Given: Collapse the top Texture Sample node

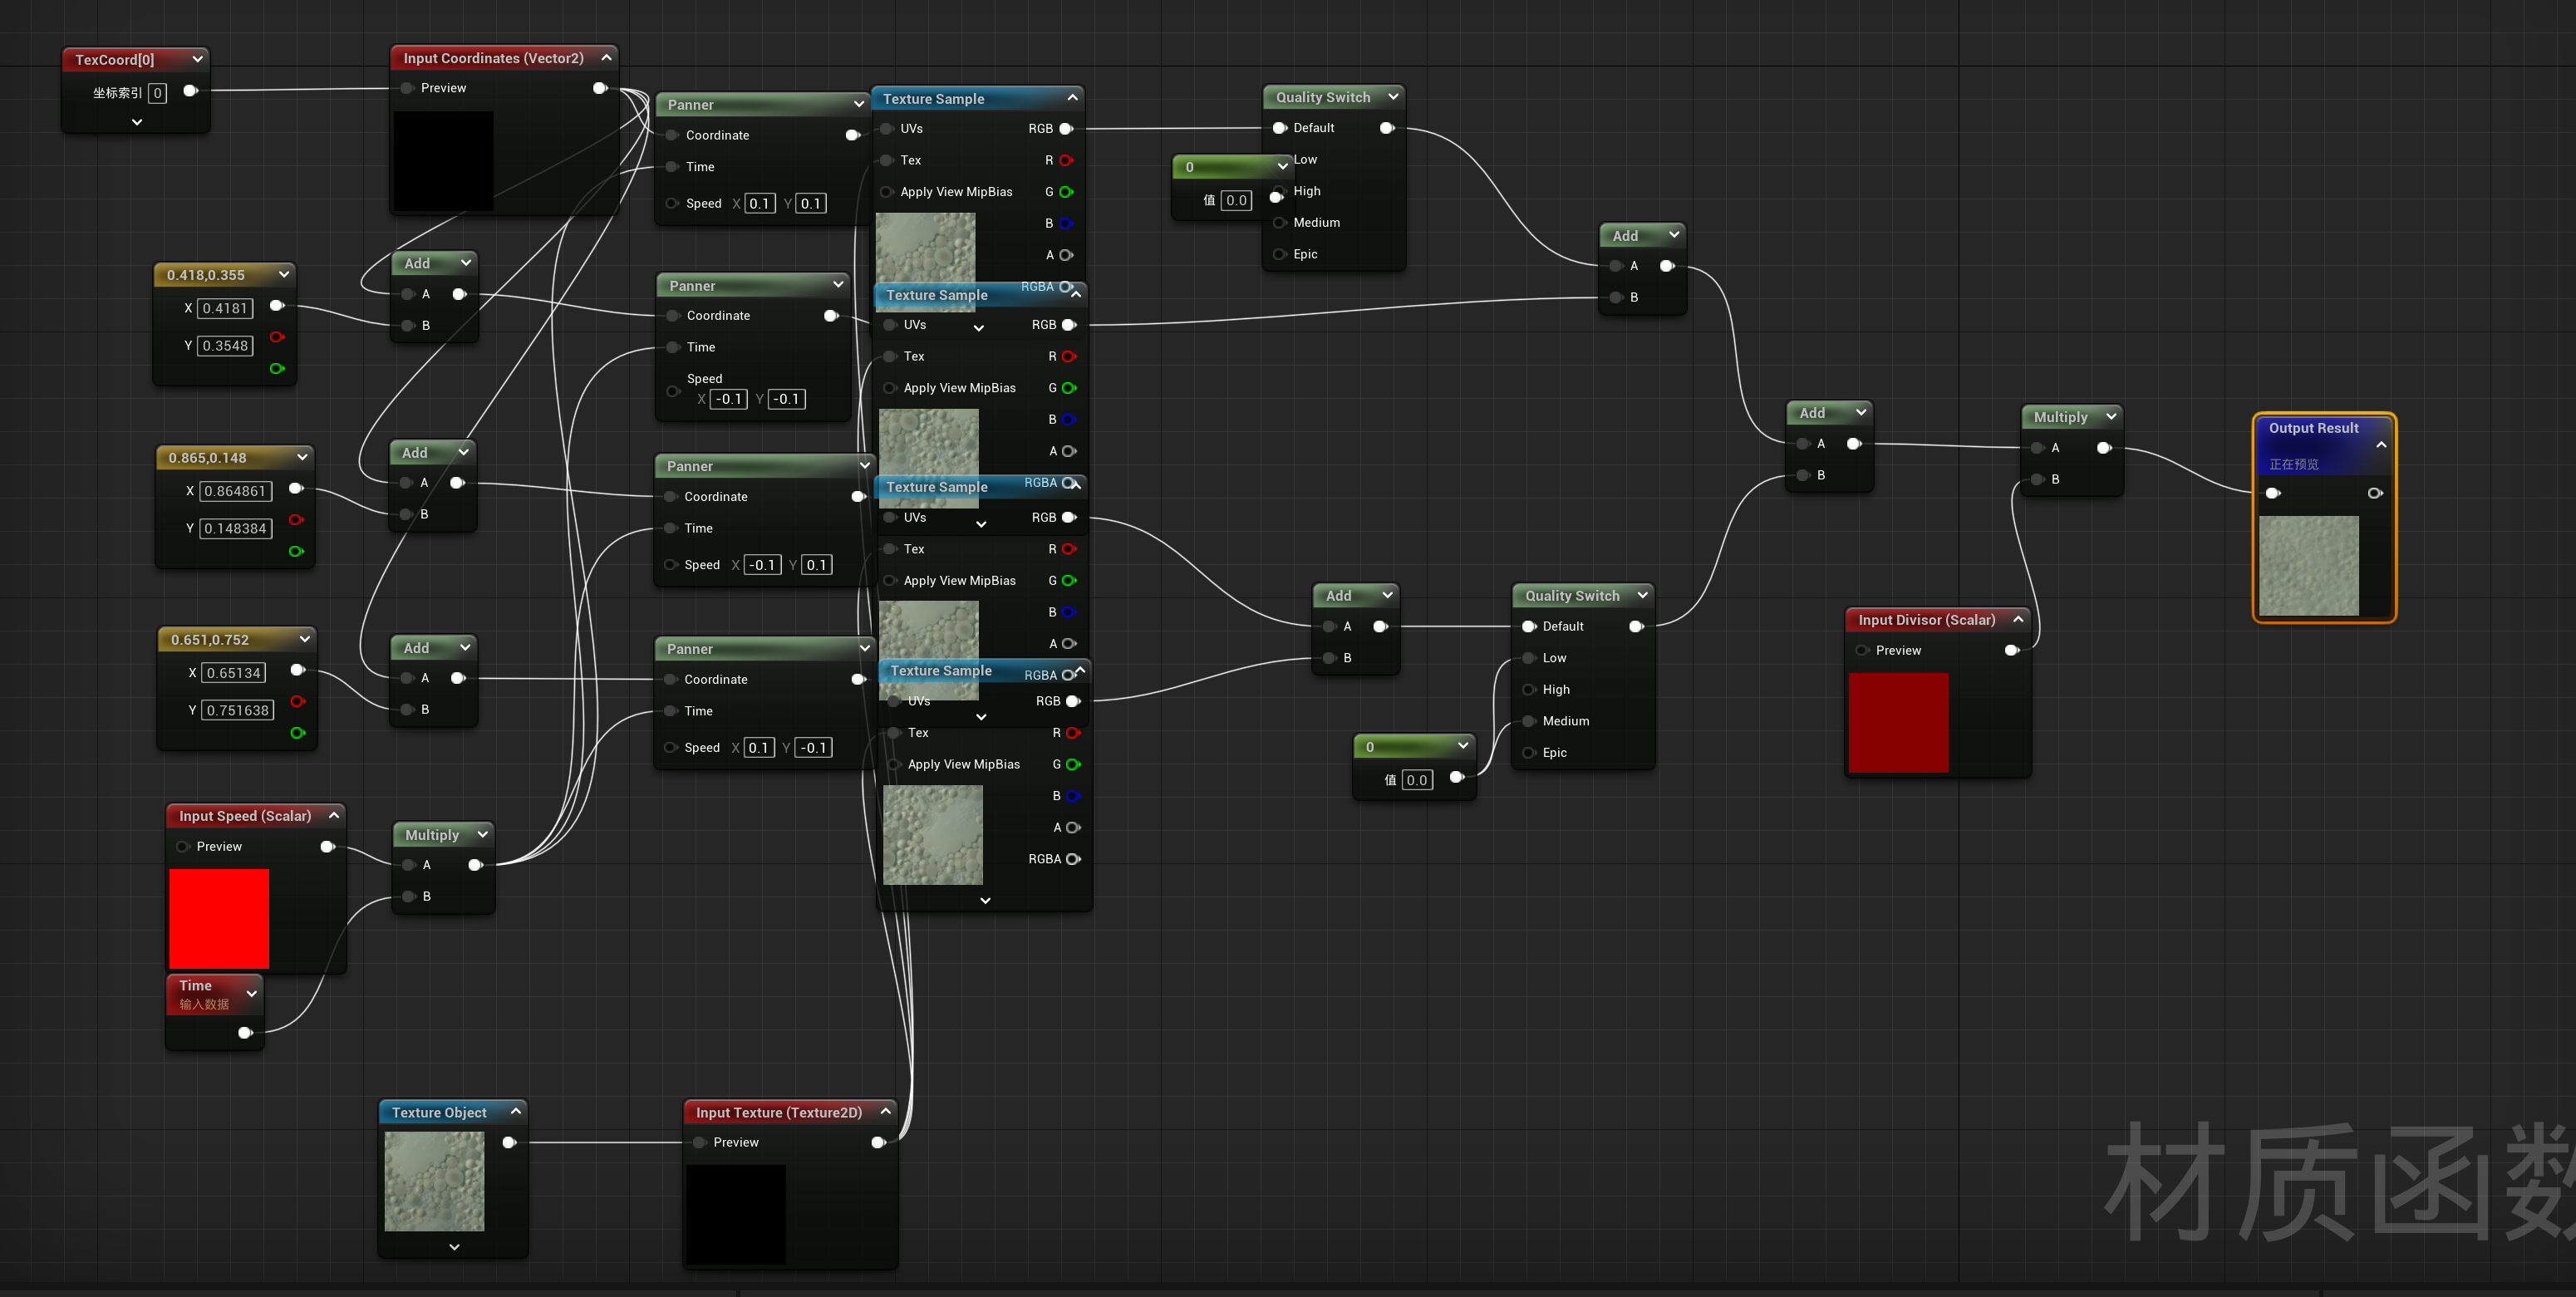Looking at the screenshot, I should click(x=1072, y=98).
